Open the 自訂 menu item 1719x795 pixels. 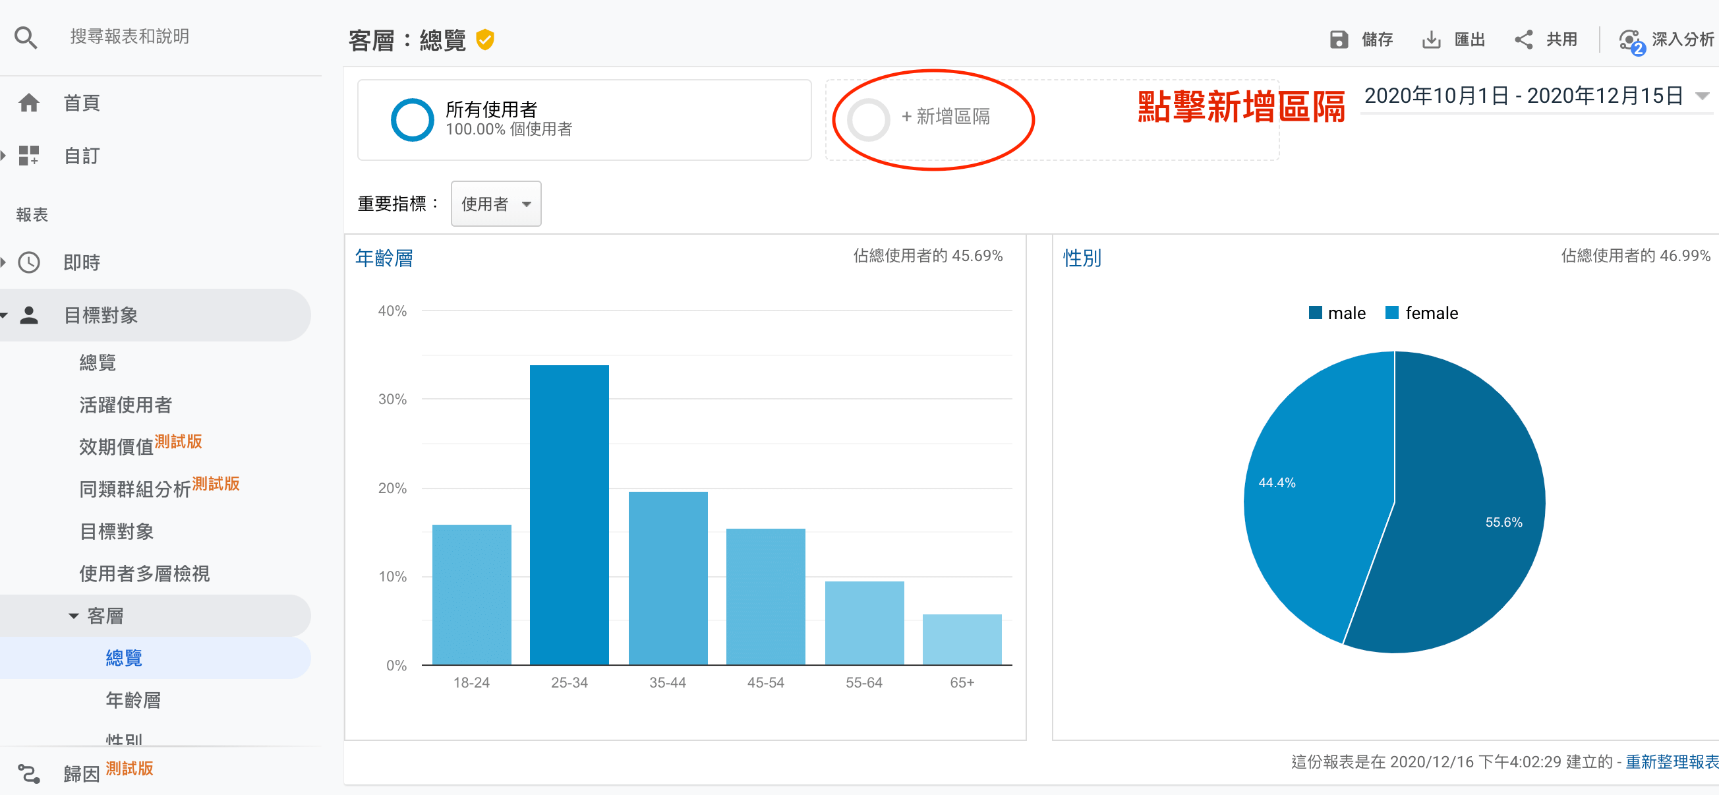pos(82,156)
